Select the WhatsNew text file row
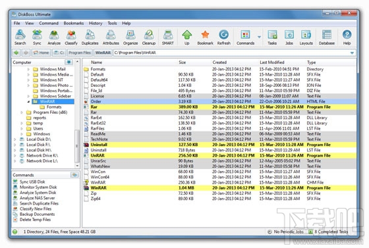Screen dimensions: 369x248 (x=219, y=166)
